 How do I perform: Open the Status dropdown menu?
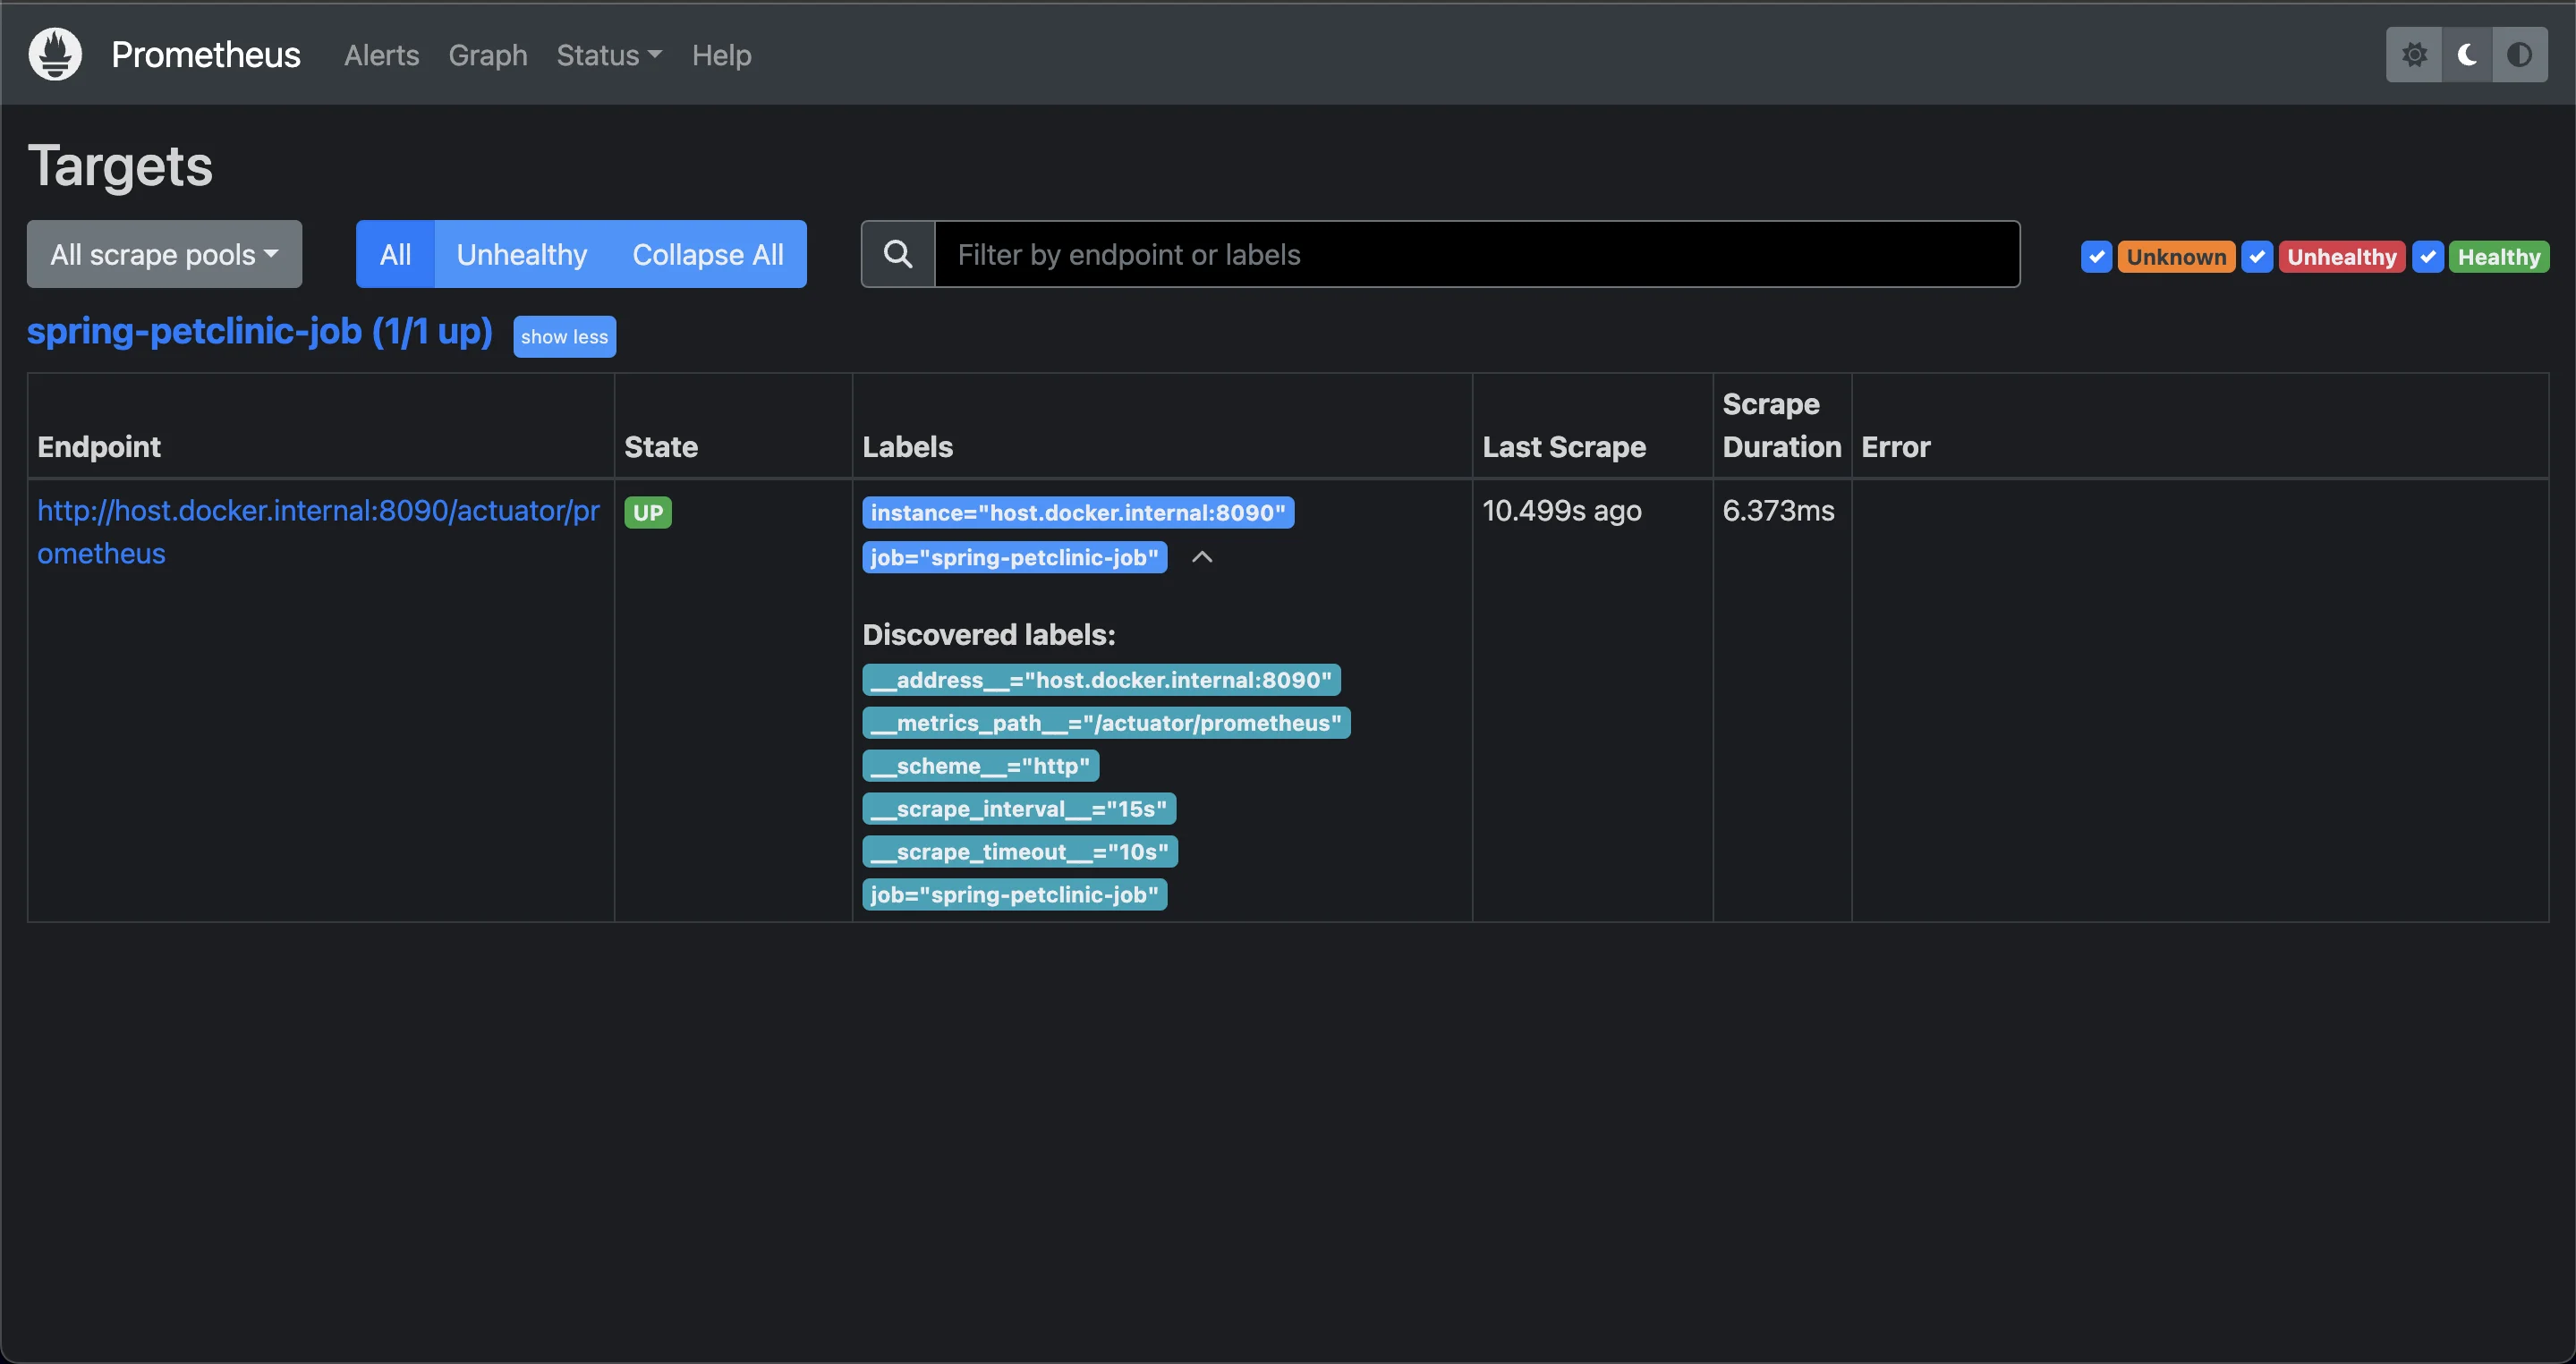(608, 53)
